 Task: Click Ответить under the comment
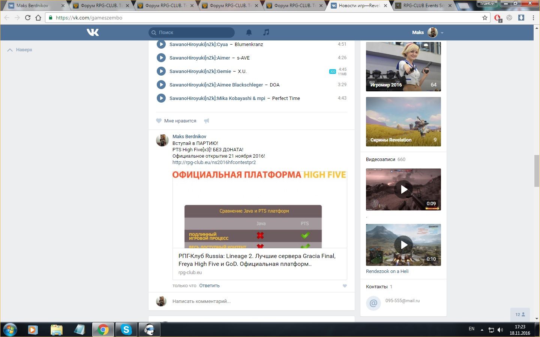coord(209,286)
